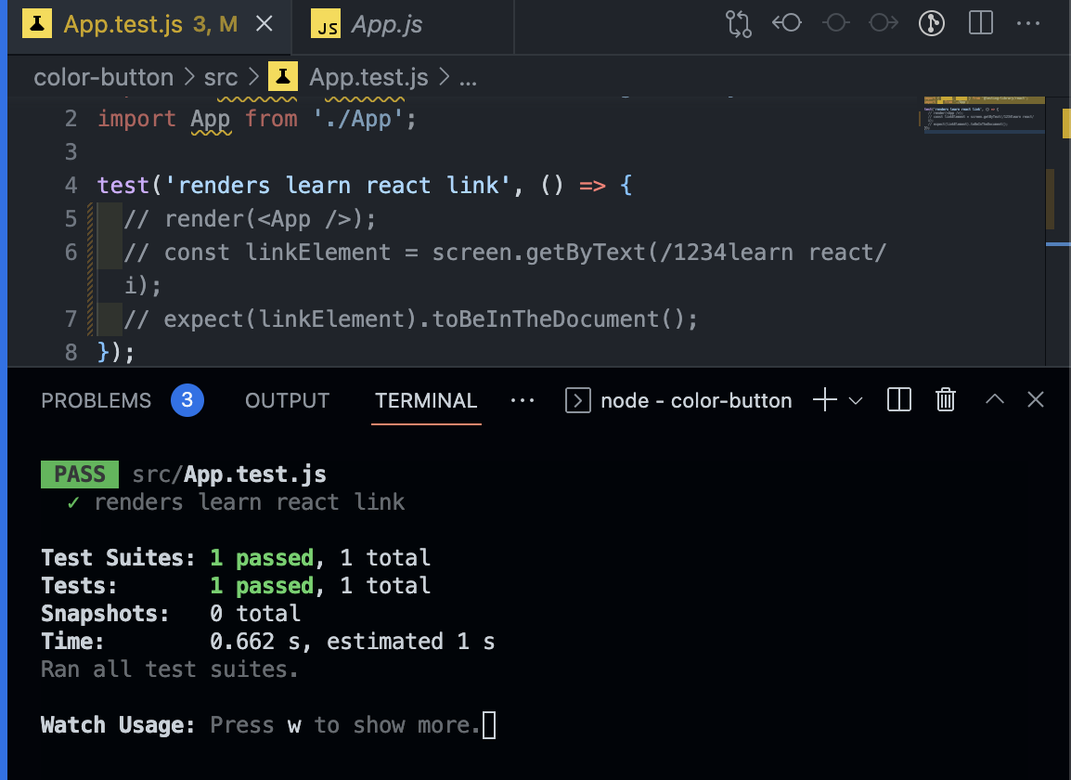Click the node - color-button terminal label
The width and height of the screenshot is (1071, 780).
pyautogui.click(x=697, y=400)
